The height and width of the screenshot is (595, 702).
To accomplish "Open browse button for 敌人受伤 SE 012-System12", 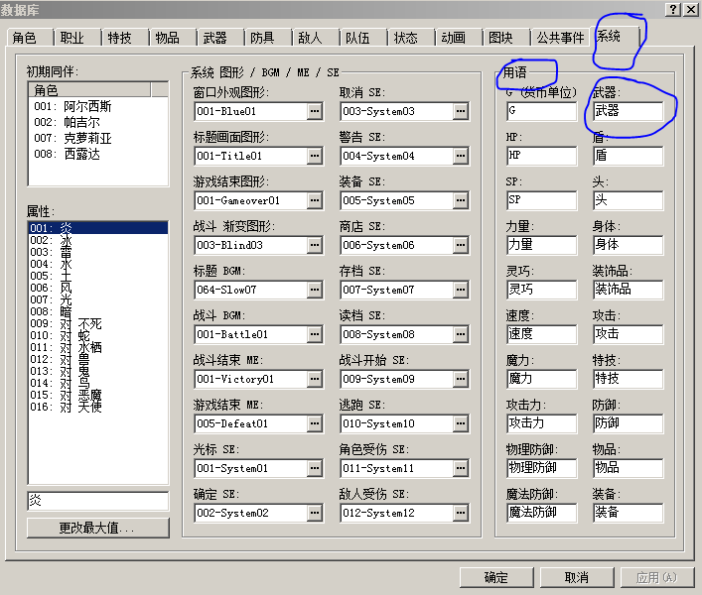I will (x=461, y=513).
